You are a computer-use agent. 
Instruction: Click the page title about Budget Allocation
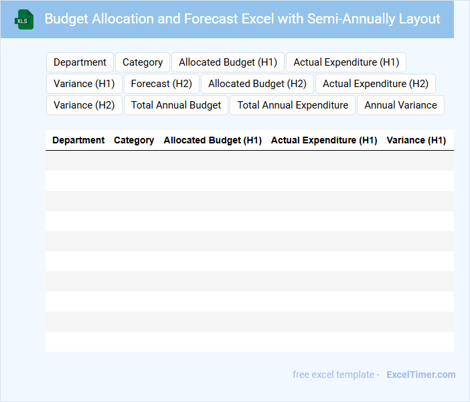coord(242,19)
